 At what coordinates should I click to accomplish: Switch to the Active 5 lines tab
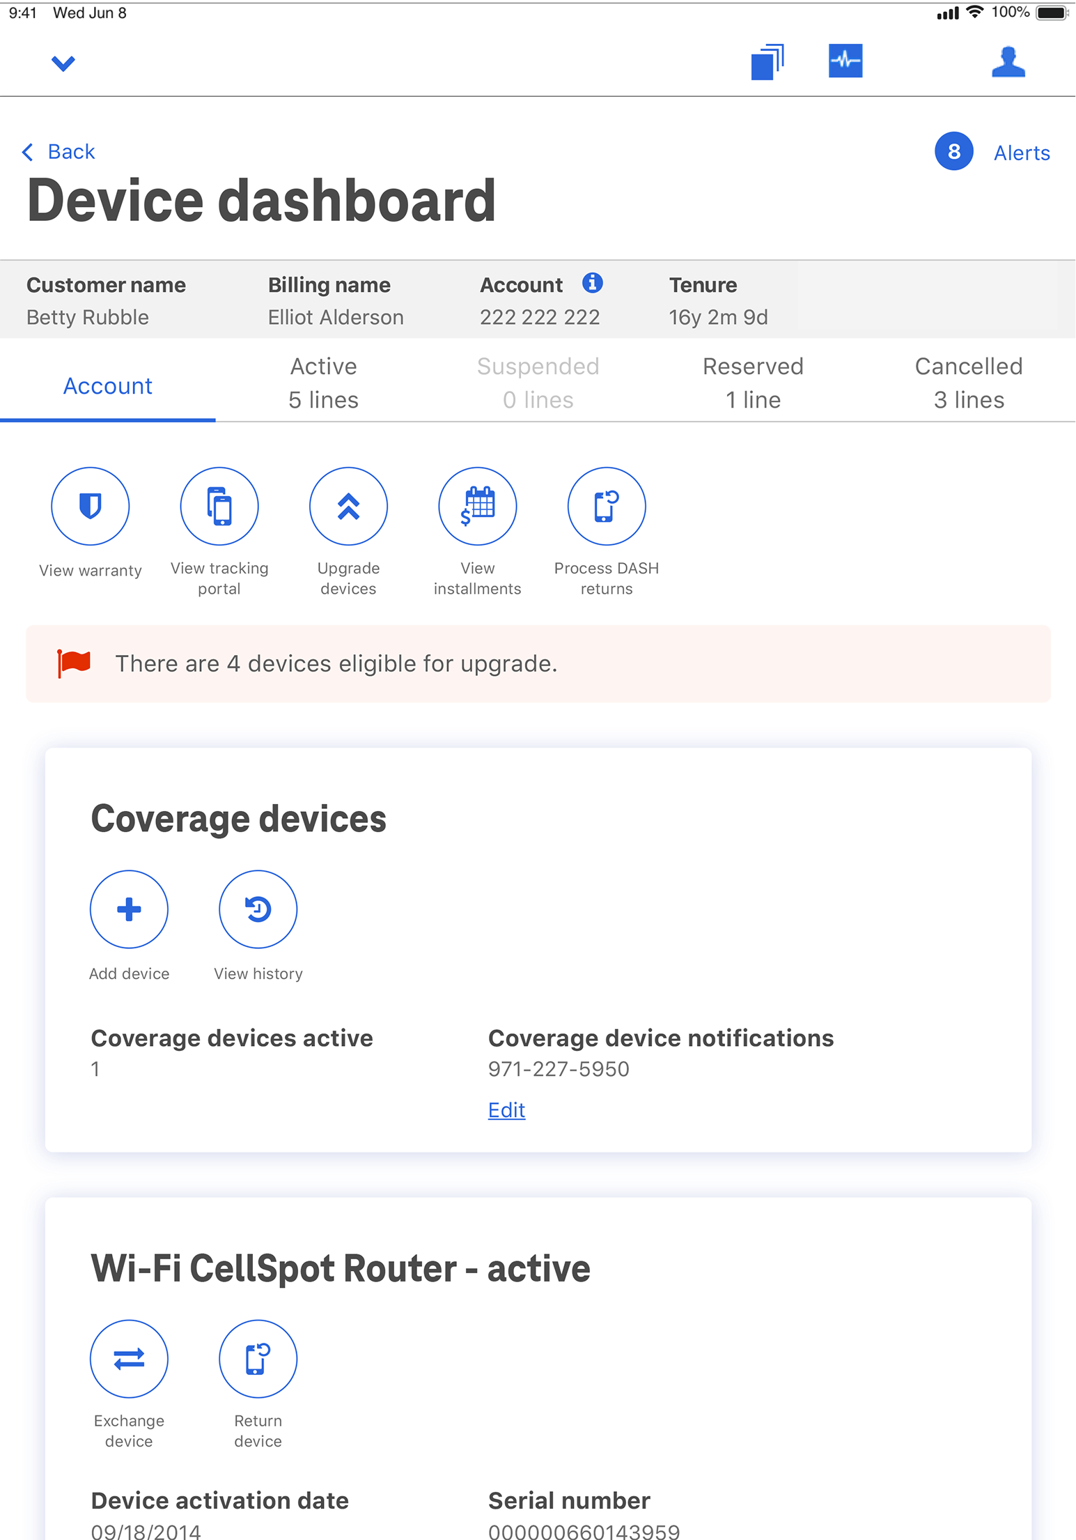323,383
